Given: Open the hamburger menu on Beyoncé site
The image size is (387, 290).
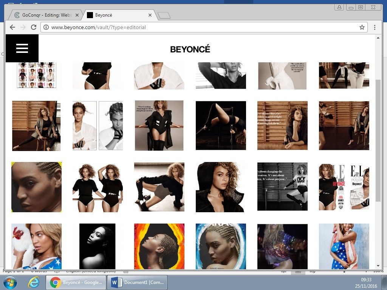Looking at the screenshot, I should (x=22, y=48).
